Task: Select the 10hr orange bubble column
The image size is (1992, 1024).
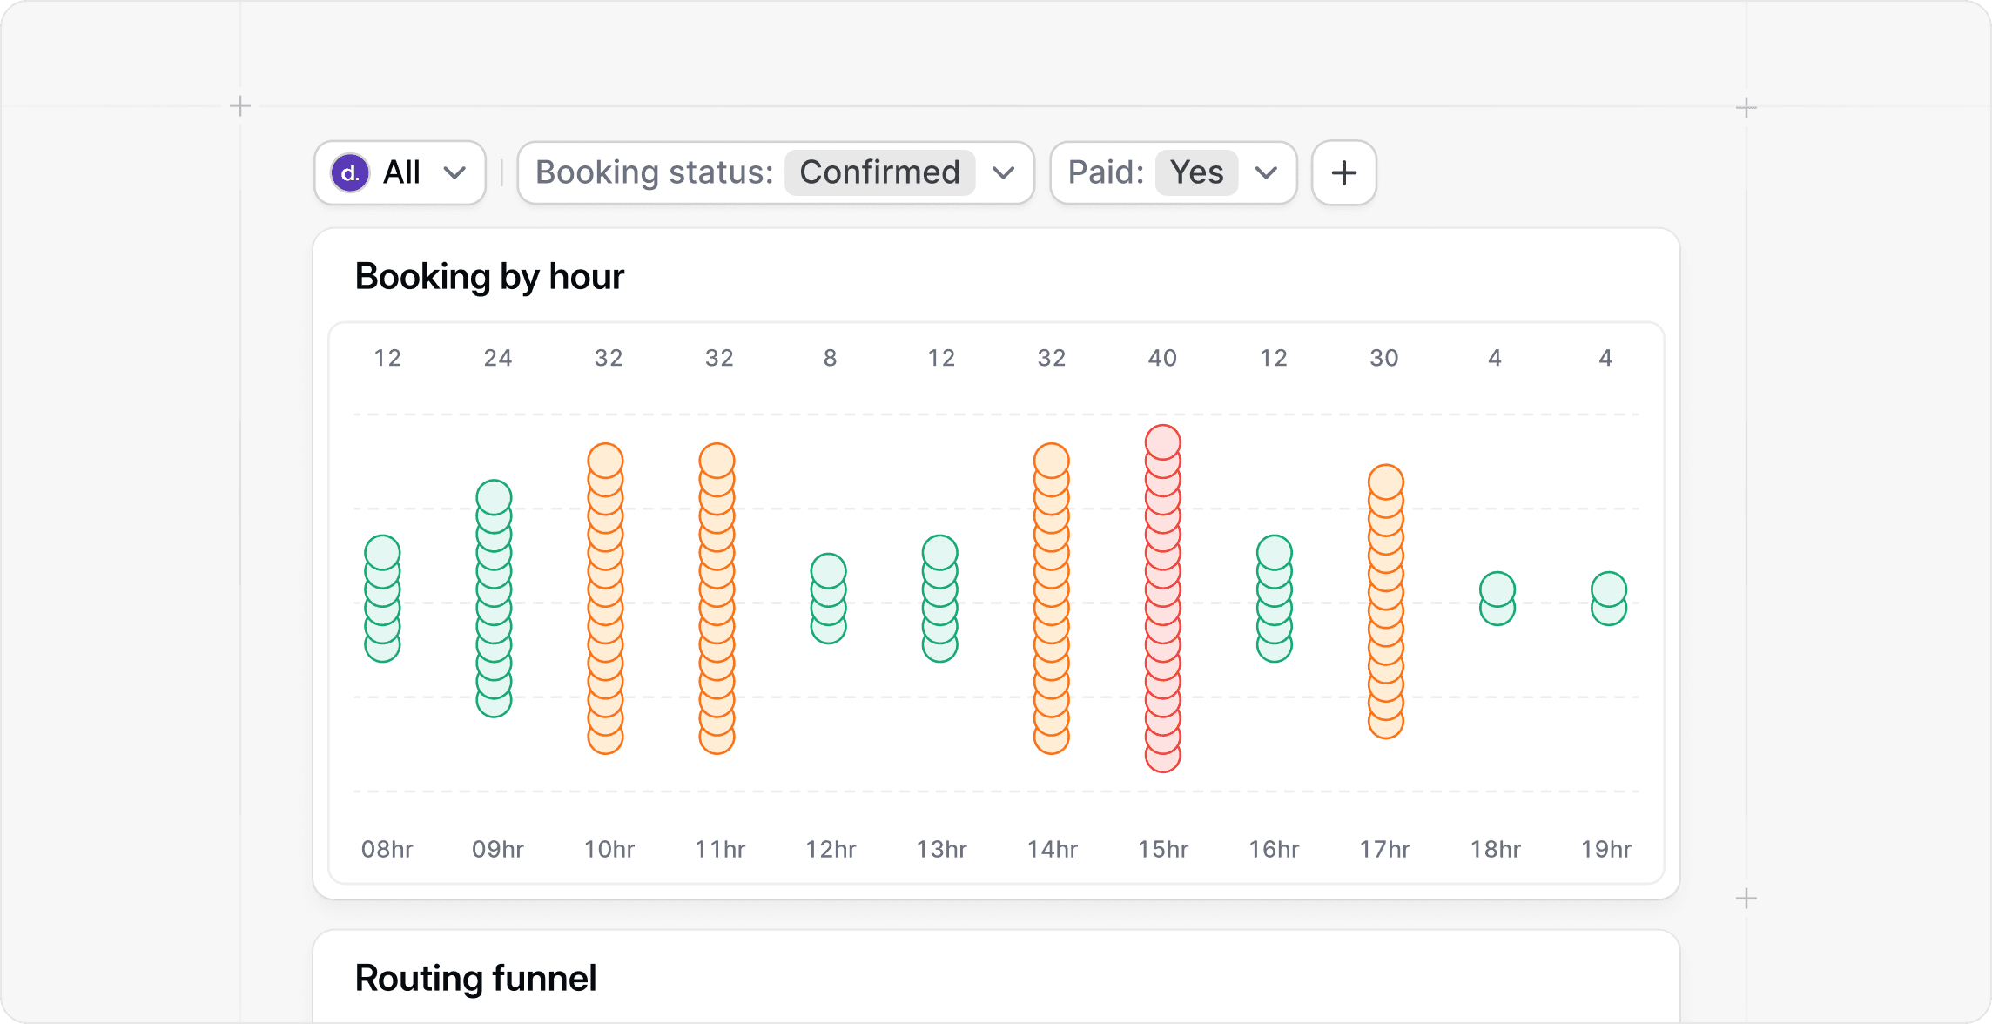Action: pos(605,599)
